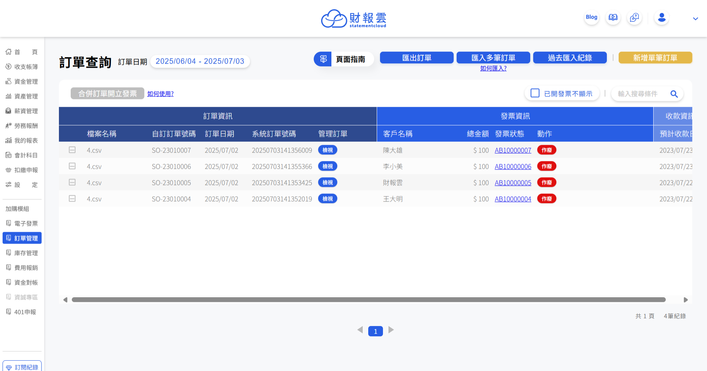
Task: Click the search magnifier icon
Action: (x=674, y=94)
